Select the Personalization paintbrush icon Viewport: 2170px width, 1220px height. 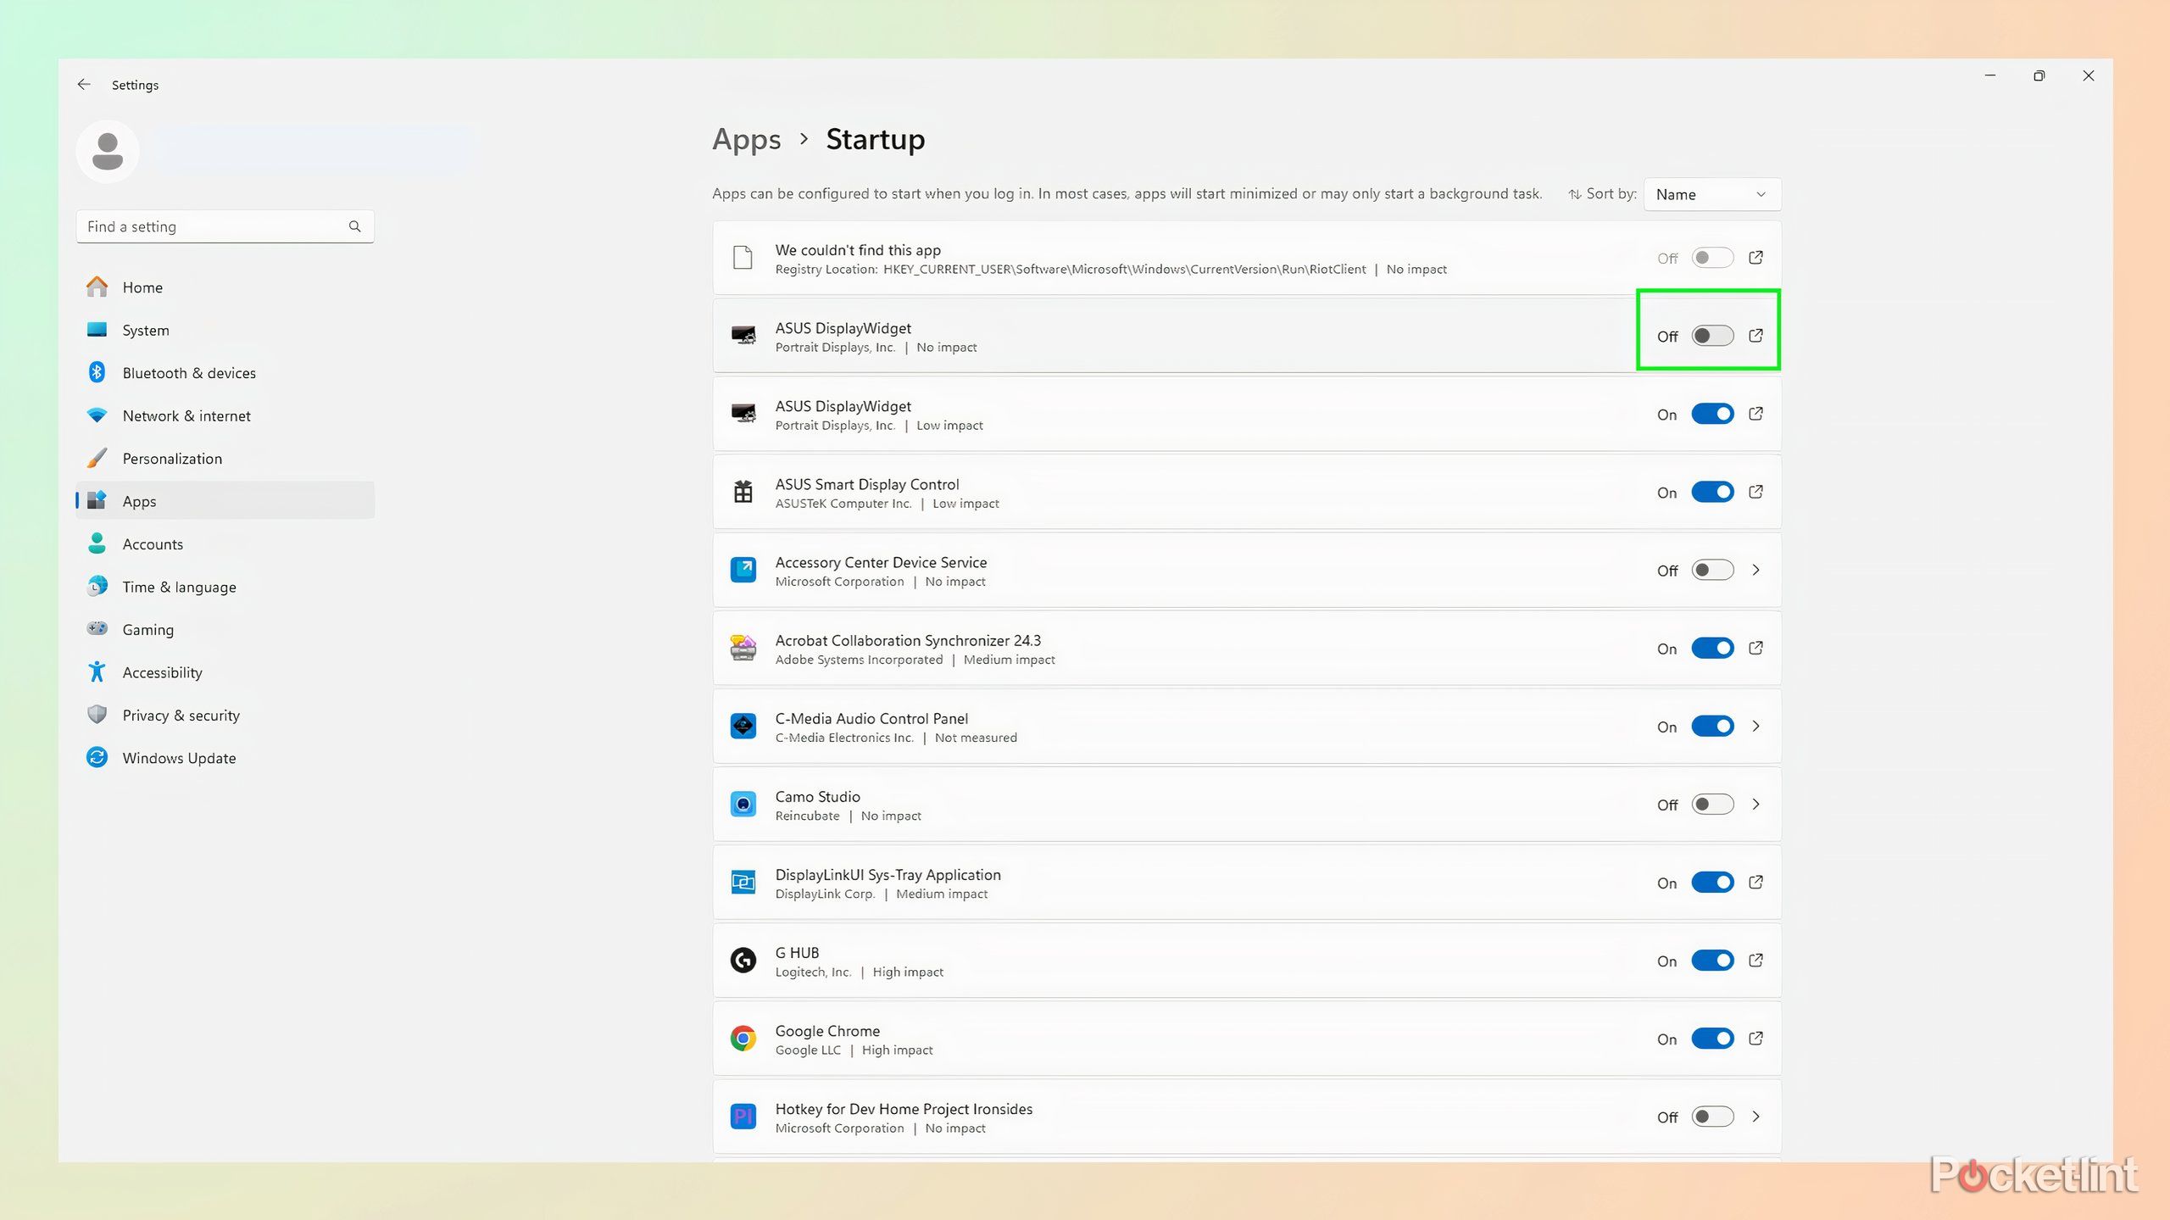pos(97,458)
